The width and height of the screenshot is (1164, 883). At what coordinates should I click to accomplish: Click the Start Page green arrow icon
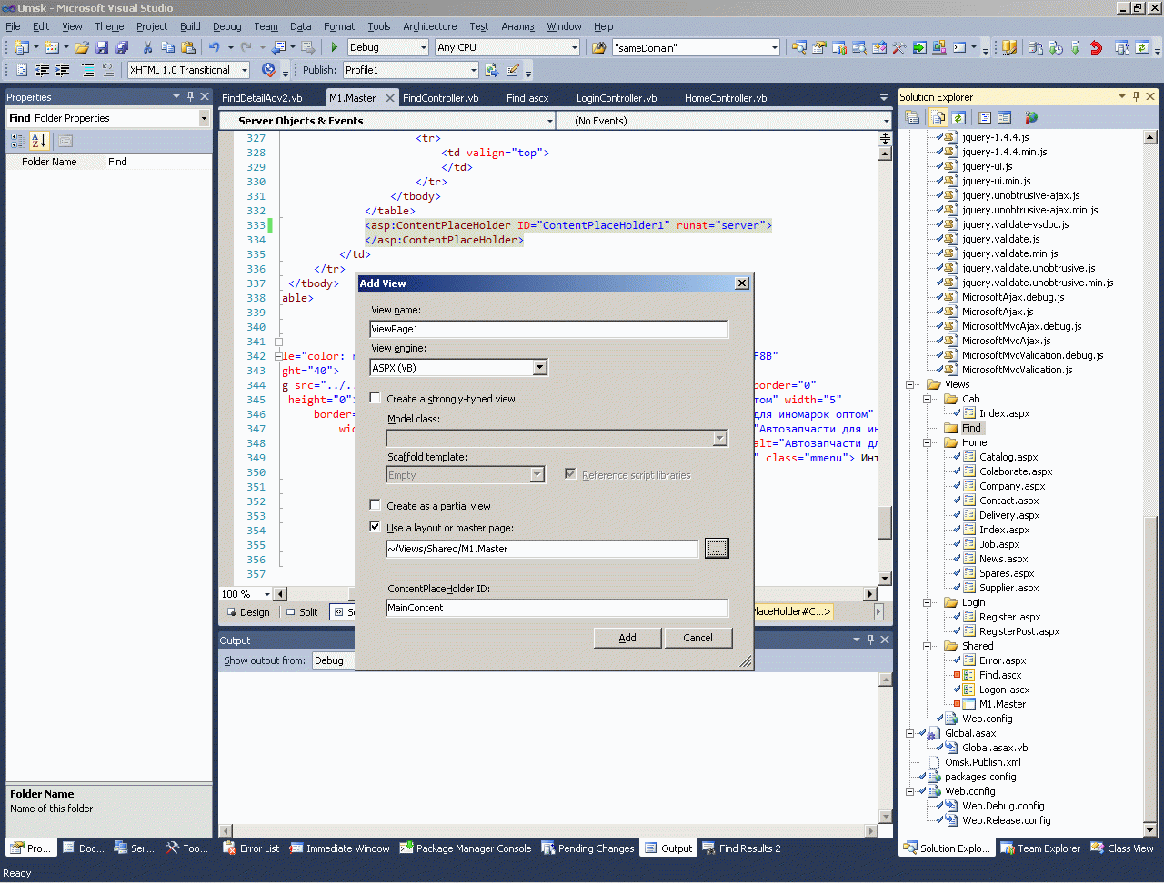click(919, 47)
